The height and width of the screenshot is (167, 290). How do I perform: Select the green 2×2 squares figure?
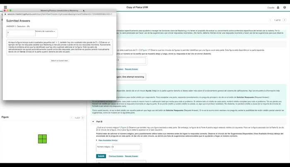[42, 139]
